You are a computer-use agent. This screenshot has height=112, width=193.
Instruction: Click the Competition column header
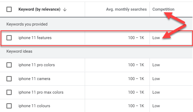coord(163,9)
